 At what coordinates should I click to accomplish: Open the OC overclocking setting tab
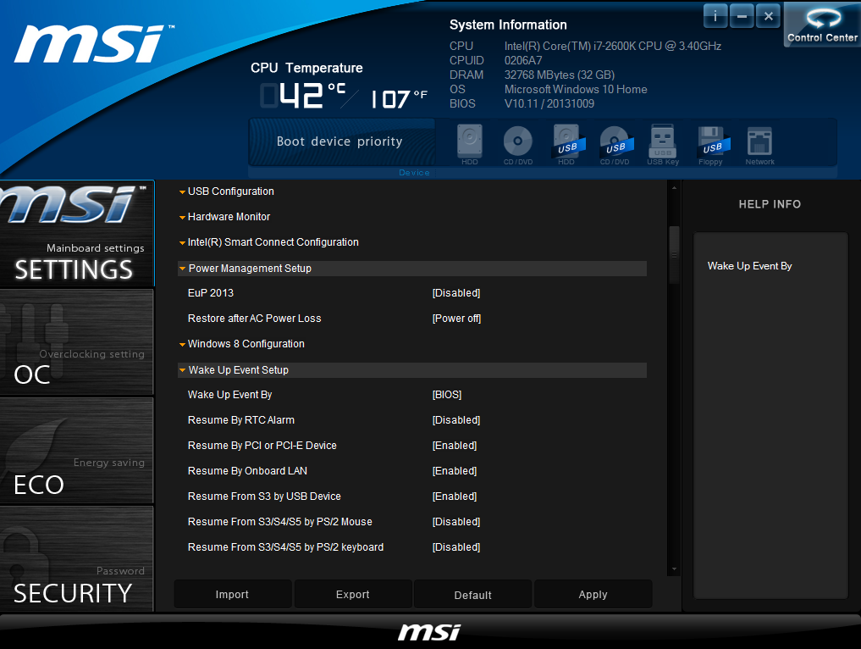coord(77,341)
